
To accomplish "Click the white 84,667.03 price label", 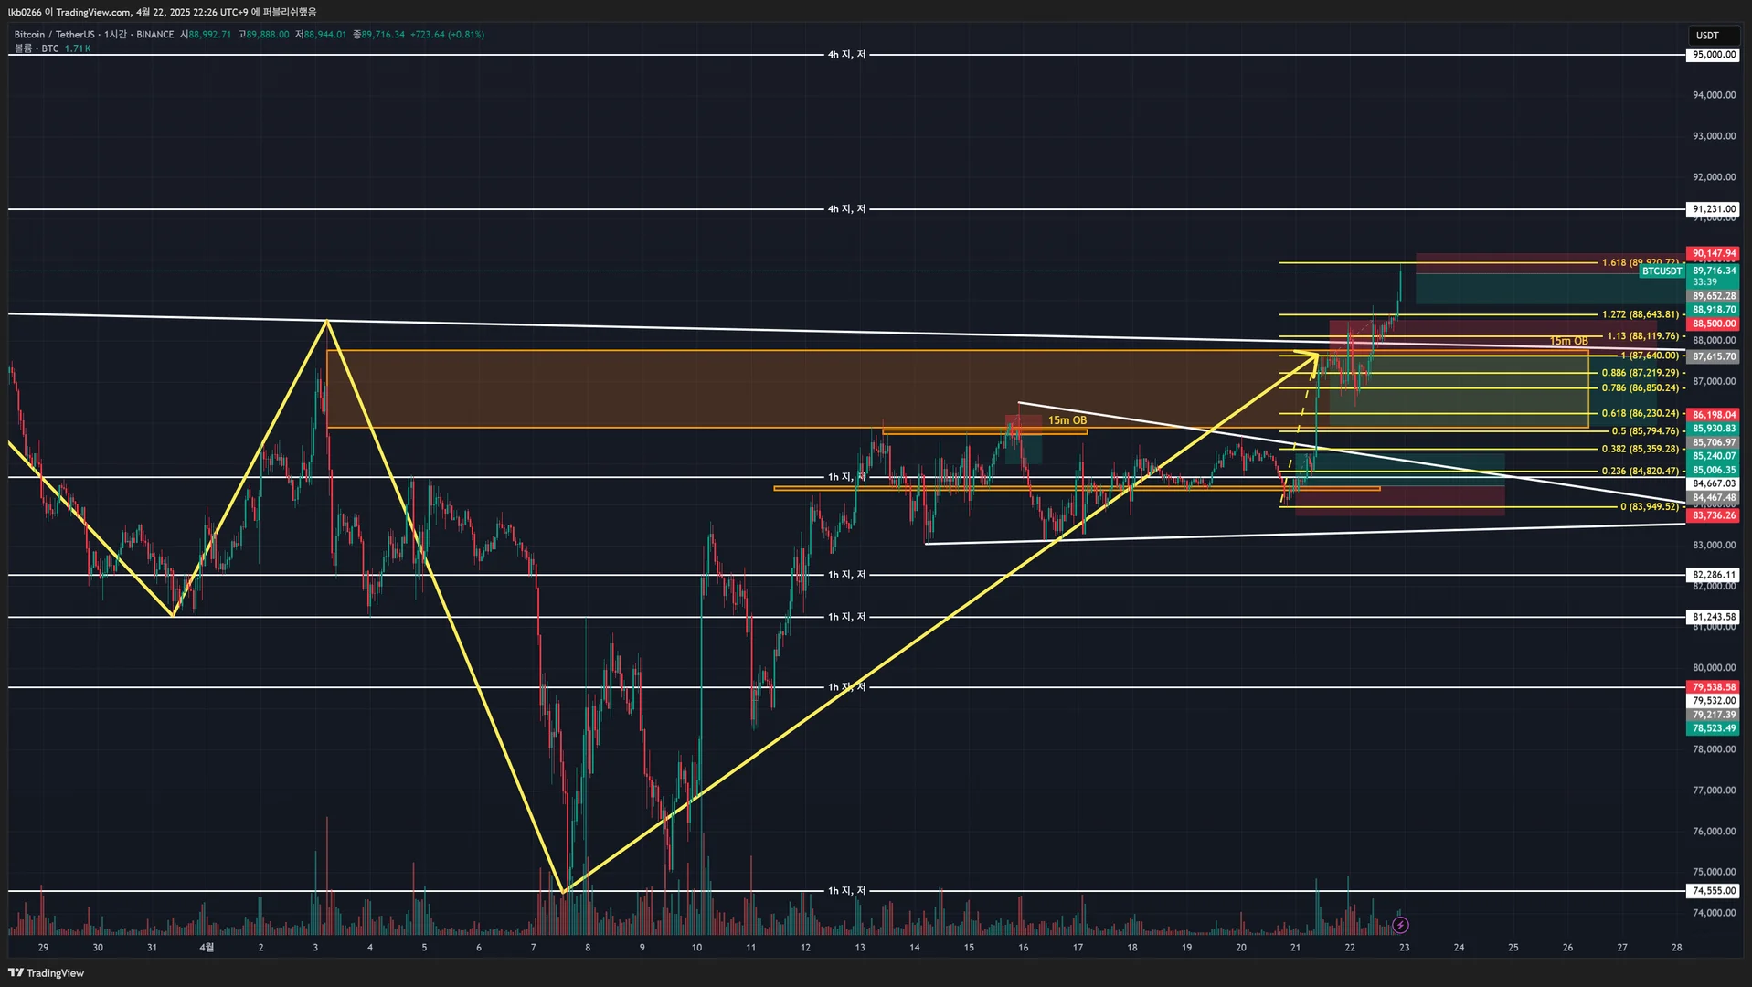I will click(x=1714, y=483).
